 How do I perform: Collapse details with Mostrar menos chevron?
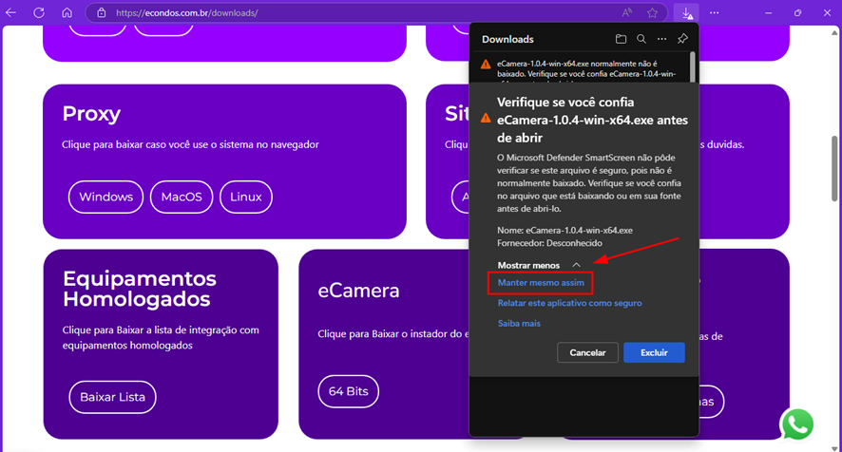(576, 265)
